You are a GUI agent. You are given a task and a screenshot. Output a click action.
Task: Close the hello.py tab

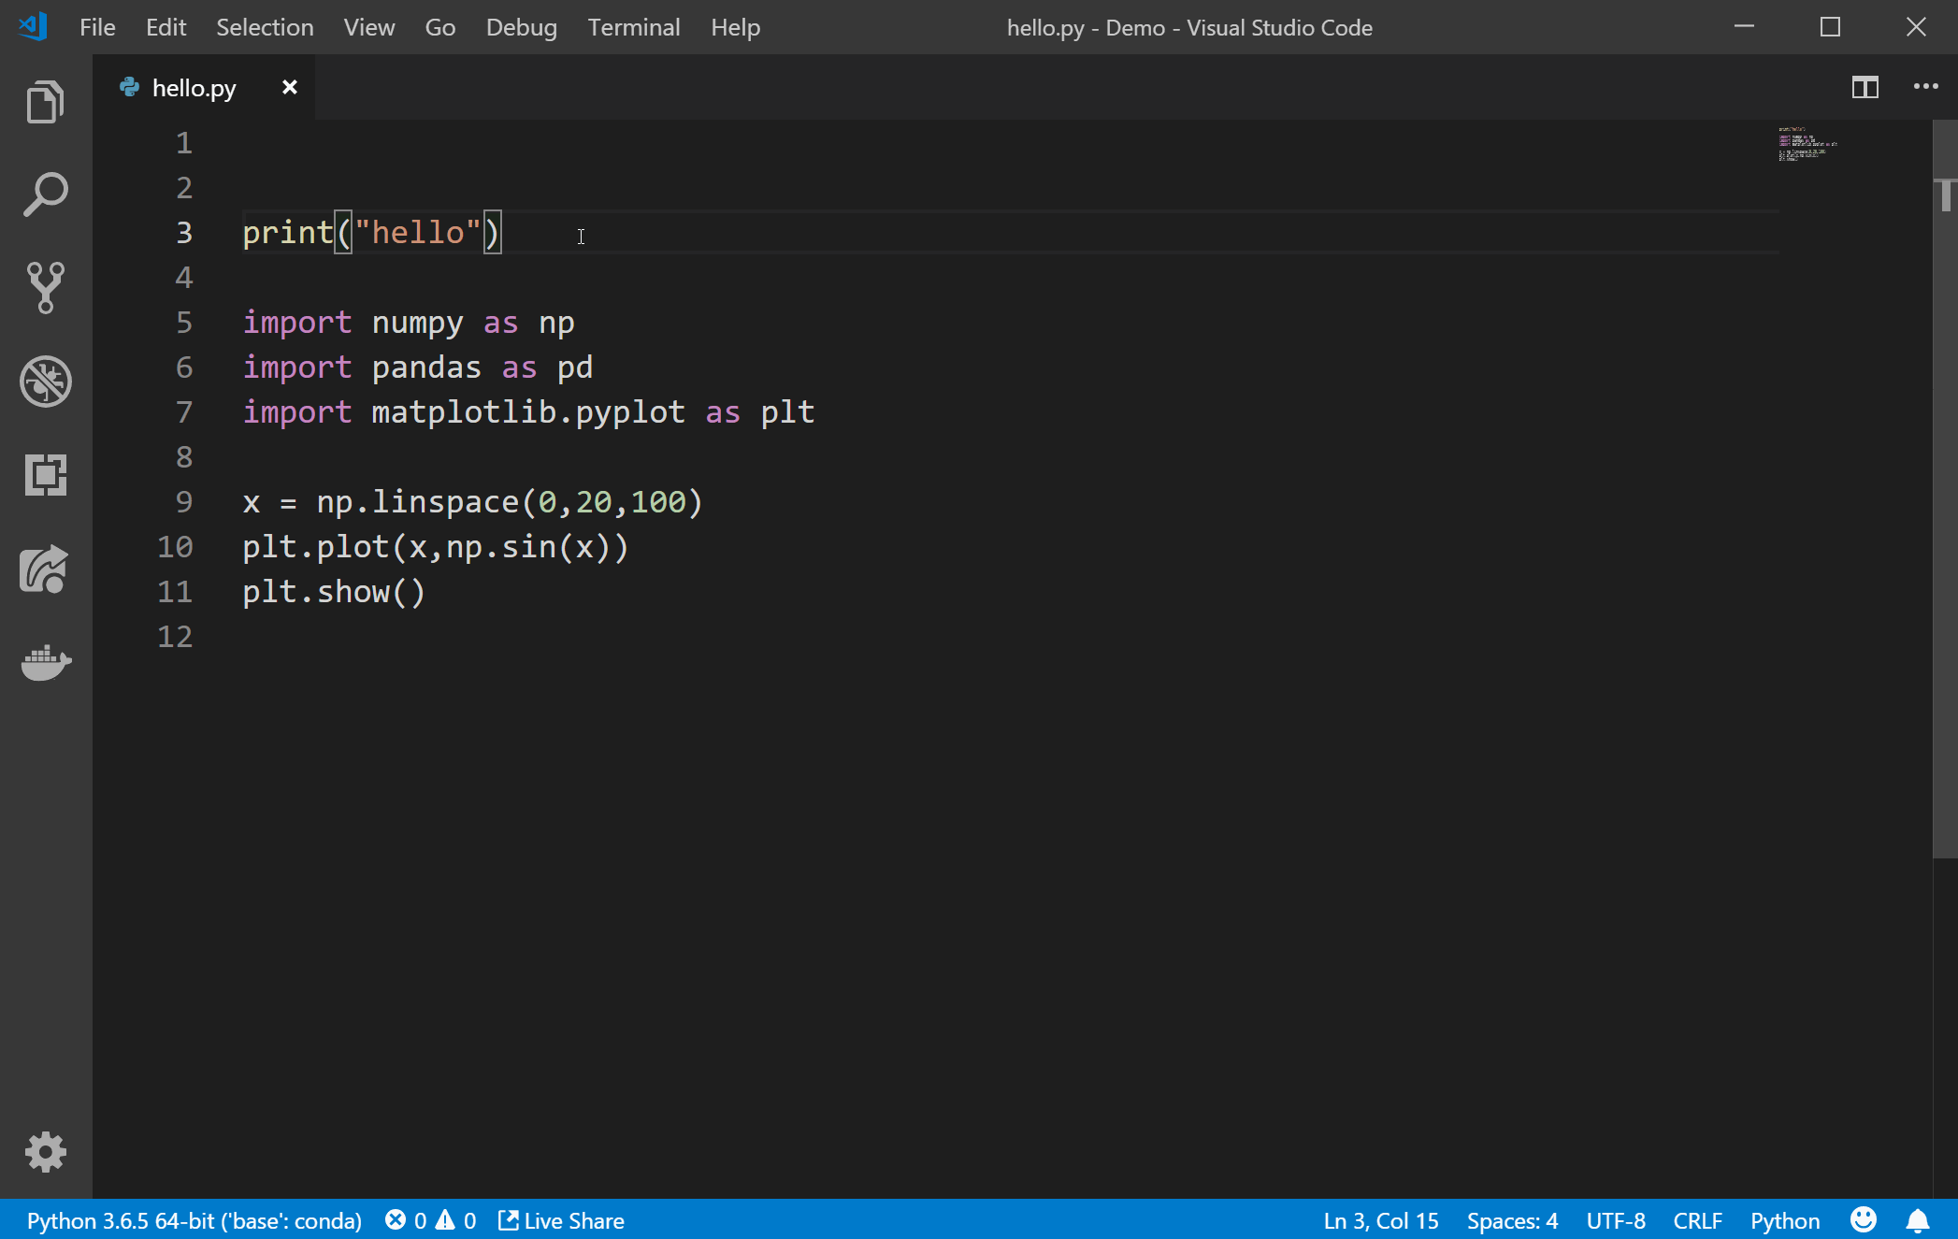pyautogui.click(x=289, y=87)
